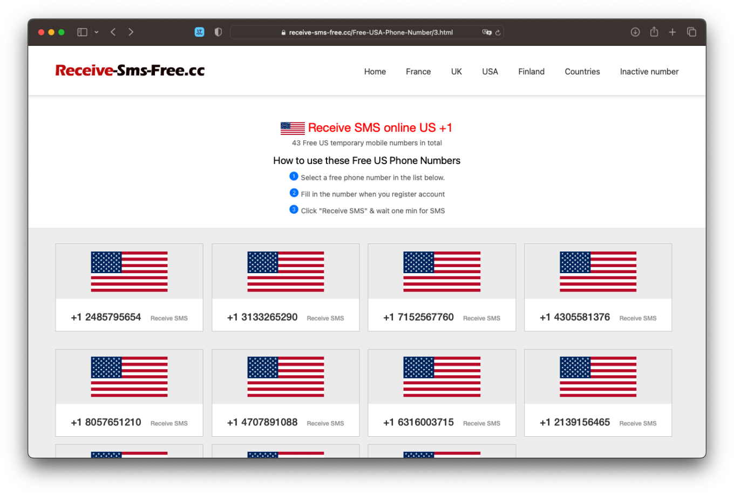Click Receive SMS for 6316003715
This screenshot has width=734, height=495.
[x=481, y=424]
